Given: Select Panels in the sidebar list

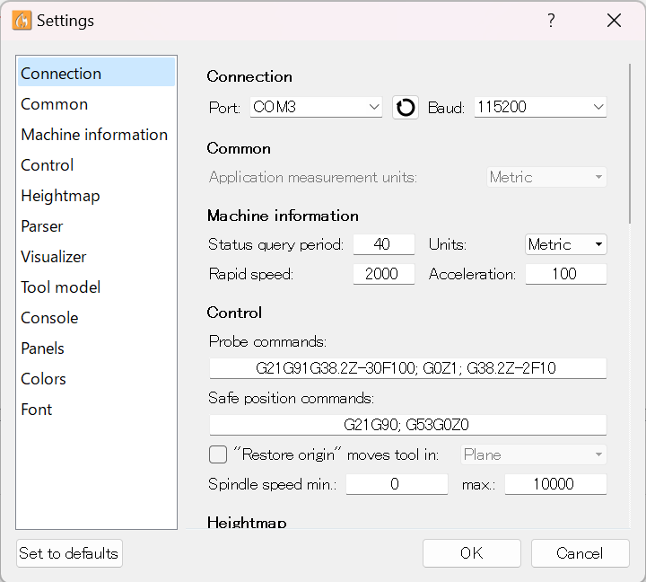Looking at the screenshot, I should pyautogui.click(x=96, y=348).
